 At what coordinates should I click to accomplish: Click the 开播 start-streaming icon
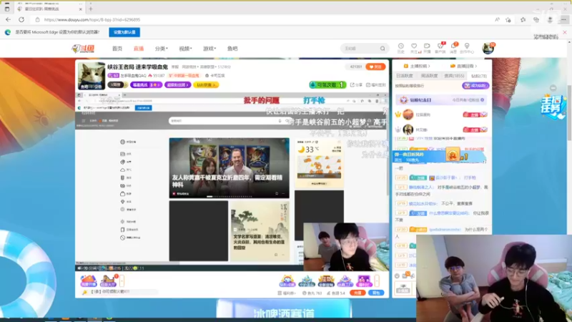pos(427,48)
